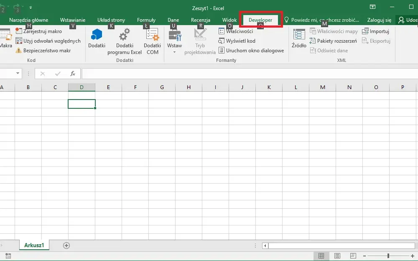
Task: Switch to Page Layout view
Action: pyautogui.click(x=337, y=256)
